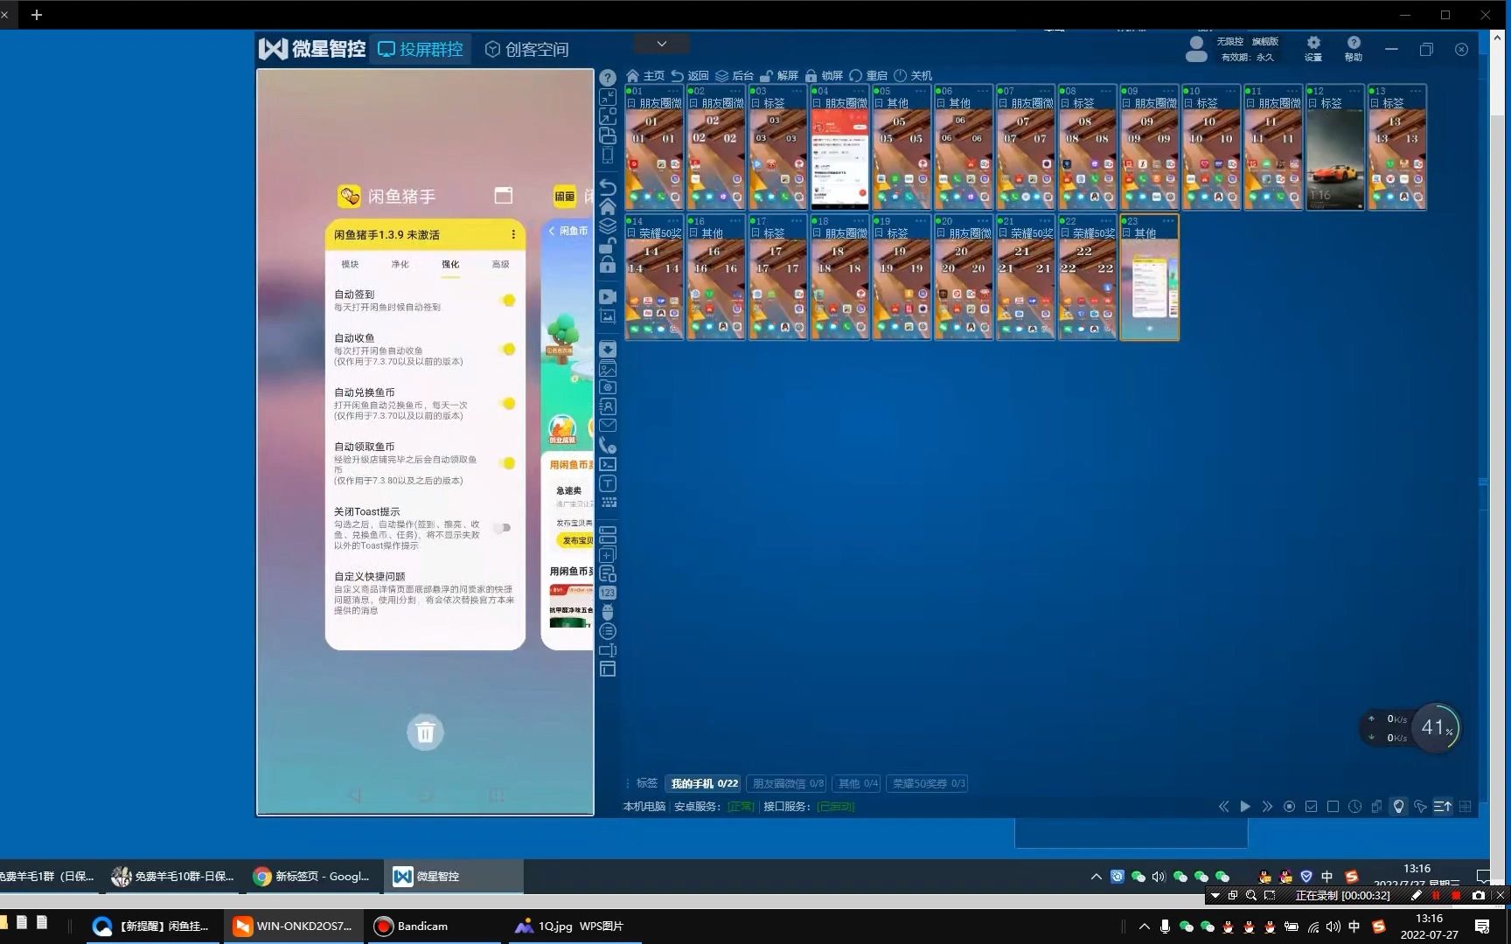Screen dimensions: 1511x944
Task: Click the sidebar text input T icon
Action: (608, 483)
